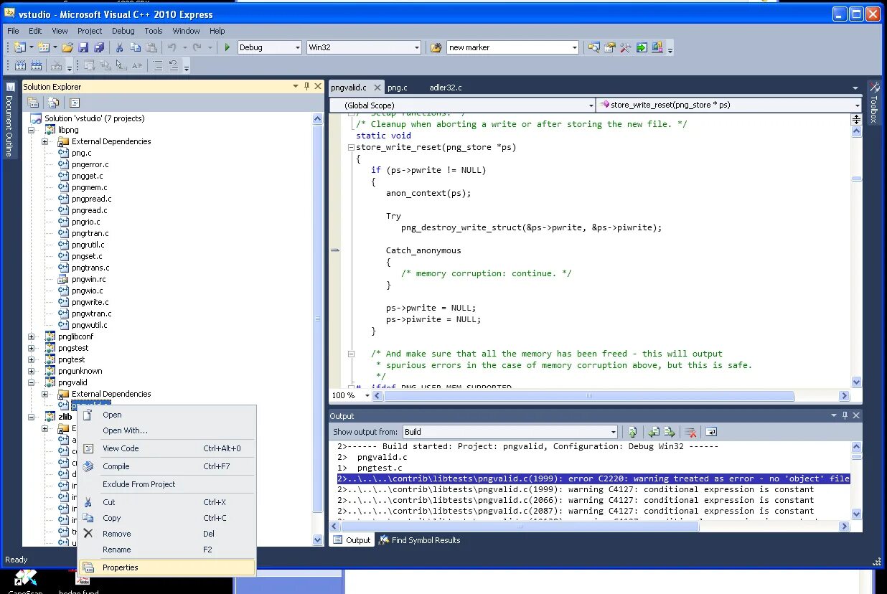Open the 100 % zoom dropdown
The width and height of the screenshot is (887, 594).
click(350, 395)
